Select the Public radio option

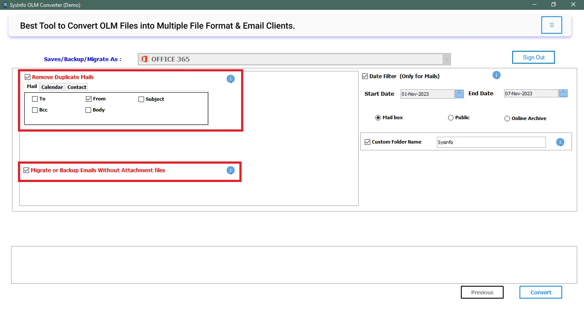click(451, 117)
